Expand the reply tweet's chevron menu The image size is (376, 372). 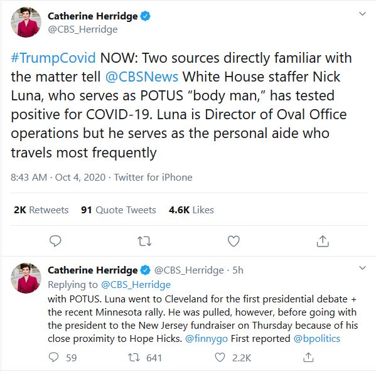click(362, 268)
